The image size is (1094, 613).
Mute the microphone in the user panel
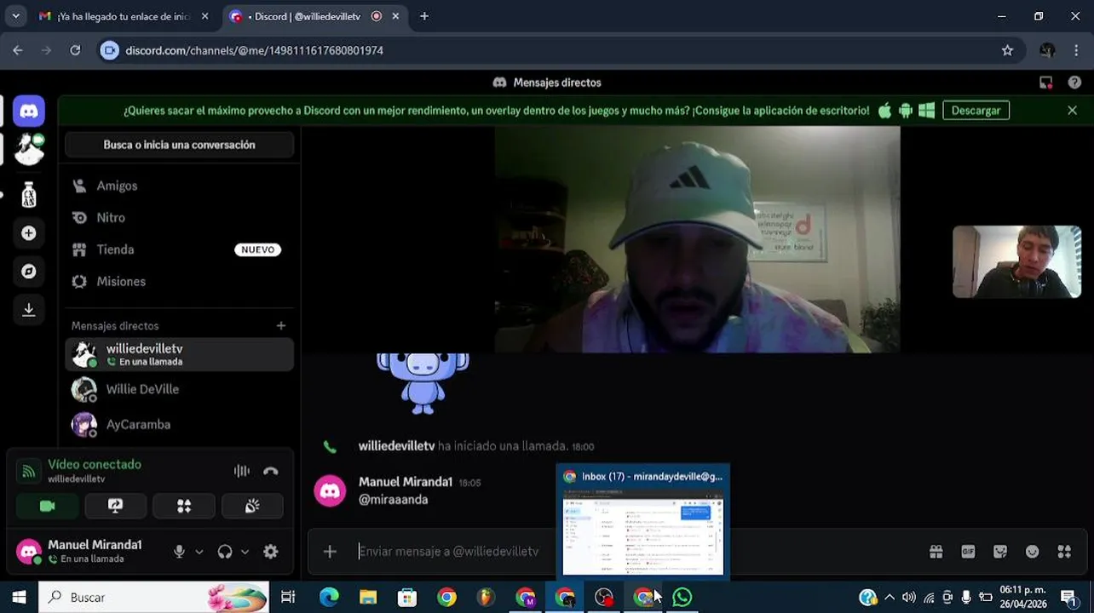[179, 552]
